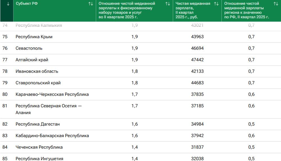
Task: Select the Ставропольский край region name
Action: [38, 83]
